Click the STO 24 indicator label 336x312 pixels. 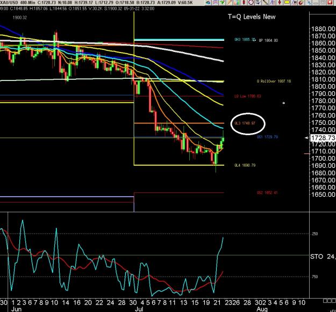[323, 256]
